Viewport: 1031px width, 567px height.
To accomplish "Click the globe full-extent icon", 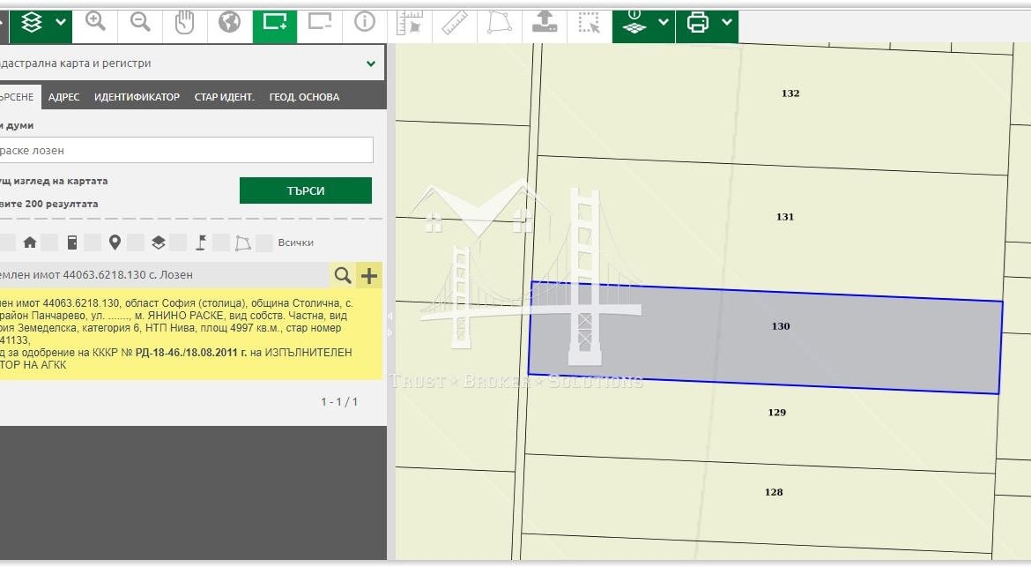I will point(229,23).
